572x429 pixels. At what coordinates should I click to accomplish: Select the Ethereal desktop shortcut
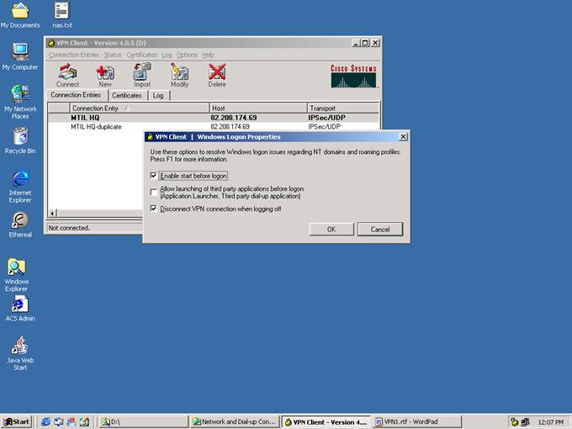tap(20, 225)
